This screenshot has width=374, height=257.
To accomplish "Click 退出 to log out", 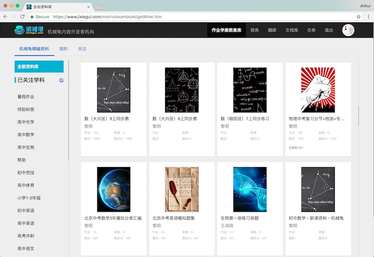I will 329,30.
